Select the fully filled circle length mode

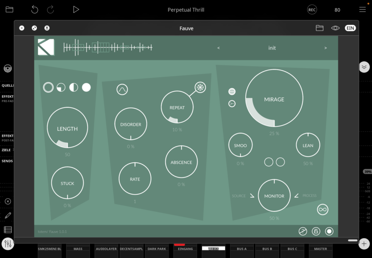tap(86, 87)
